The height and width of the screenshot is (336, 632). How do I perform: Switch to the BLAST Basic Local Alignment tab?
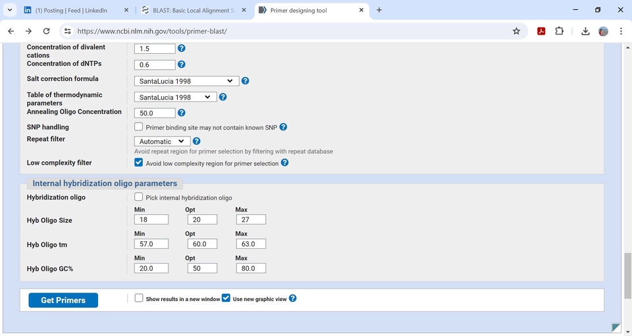[191, 11]
